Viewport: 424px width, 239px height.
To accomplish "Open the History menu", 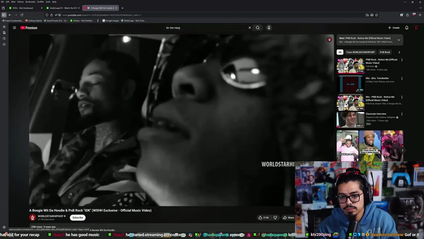I will point(21,2).
